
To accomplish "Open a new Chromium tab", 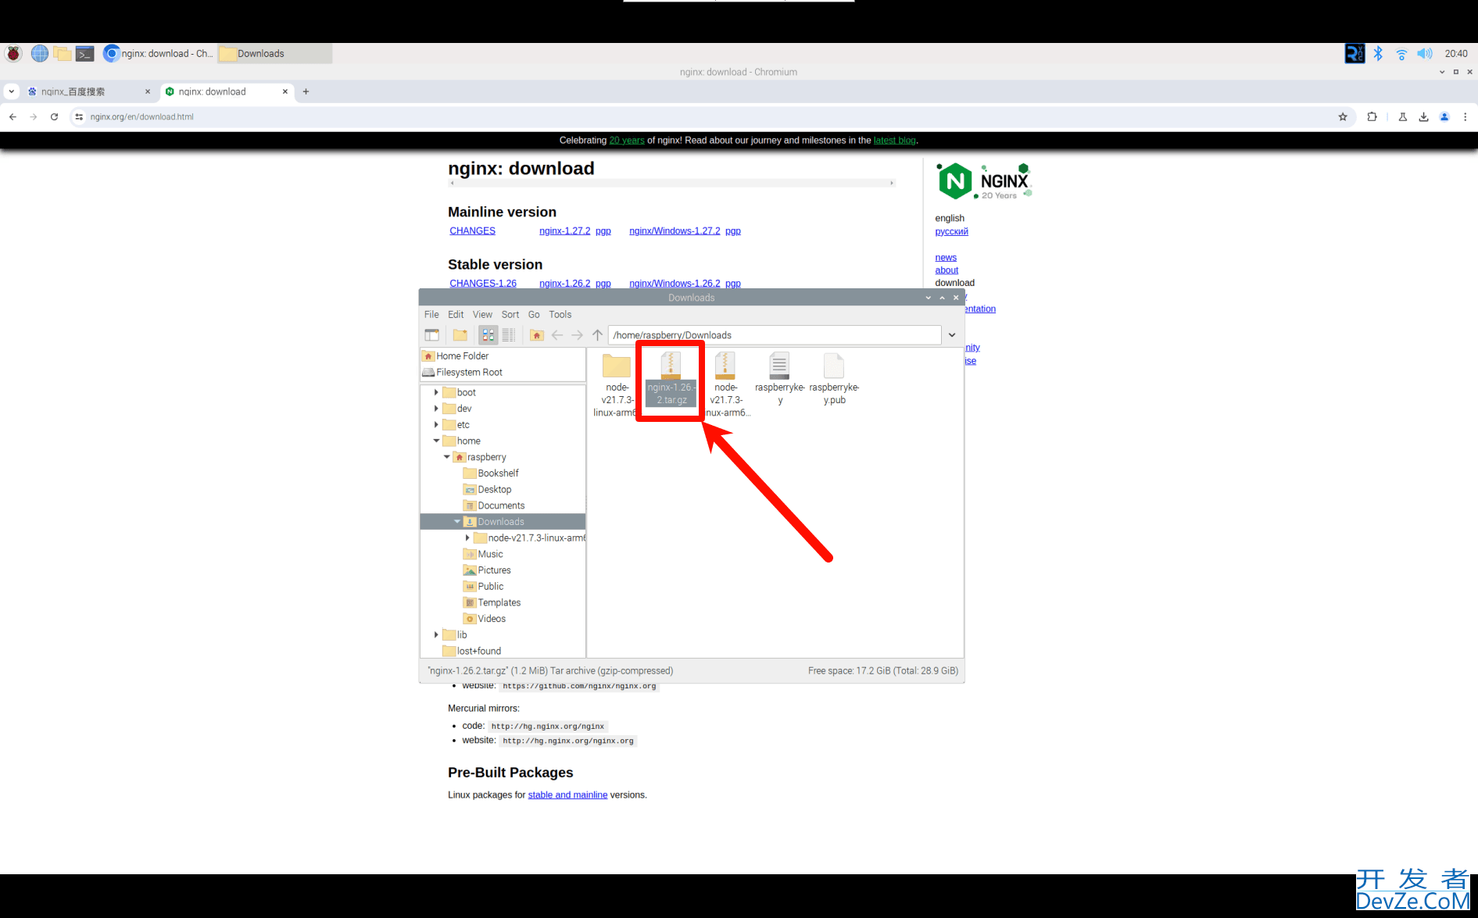I will coord(306,91).
